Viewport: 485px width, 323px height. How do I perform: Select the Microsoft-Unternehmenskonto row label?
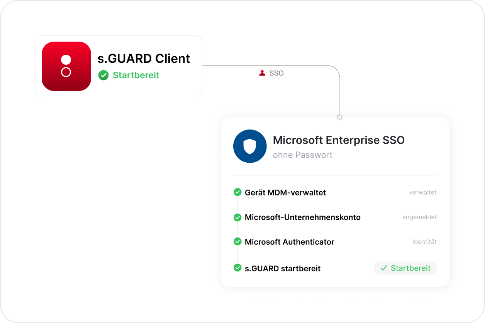(303, 217)
